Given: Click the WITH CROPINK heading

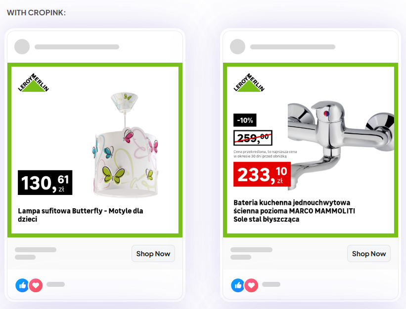Looking at the screenshot, I should [36, 13].
